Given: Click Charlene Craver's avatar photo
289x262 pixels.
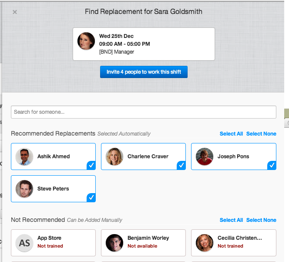Looking at the screenshot, I should coord(114,157).
